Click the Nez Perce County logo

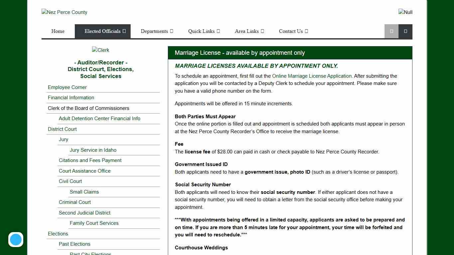point(64,12)
